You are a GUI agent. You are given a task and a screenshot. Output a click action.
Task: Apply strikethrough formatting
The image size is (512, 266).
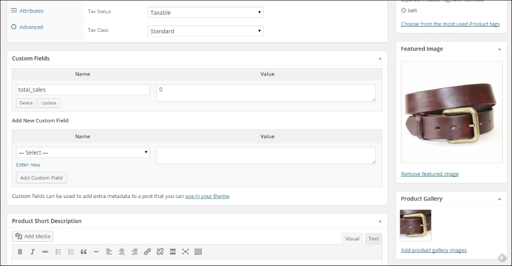[x=45, y=252]
